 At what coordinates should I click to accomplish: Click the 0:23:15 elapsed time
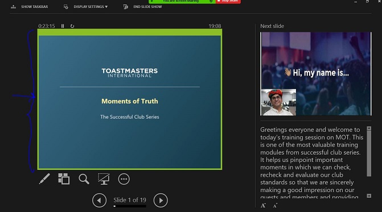click(x=47, y=26)
